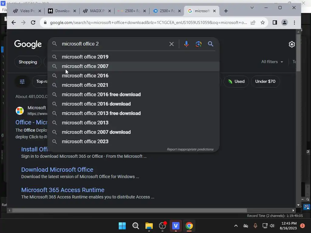Start voice search with microphone
The height and width of the screenshot is (233, 311).
tap(186, 44)
